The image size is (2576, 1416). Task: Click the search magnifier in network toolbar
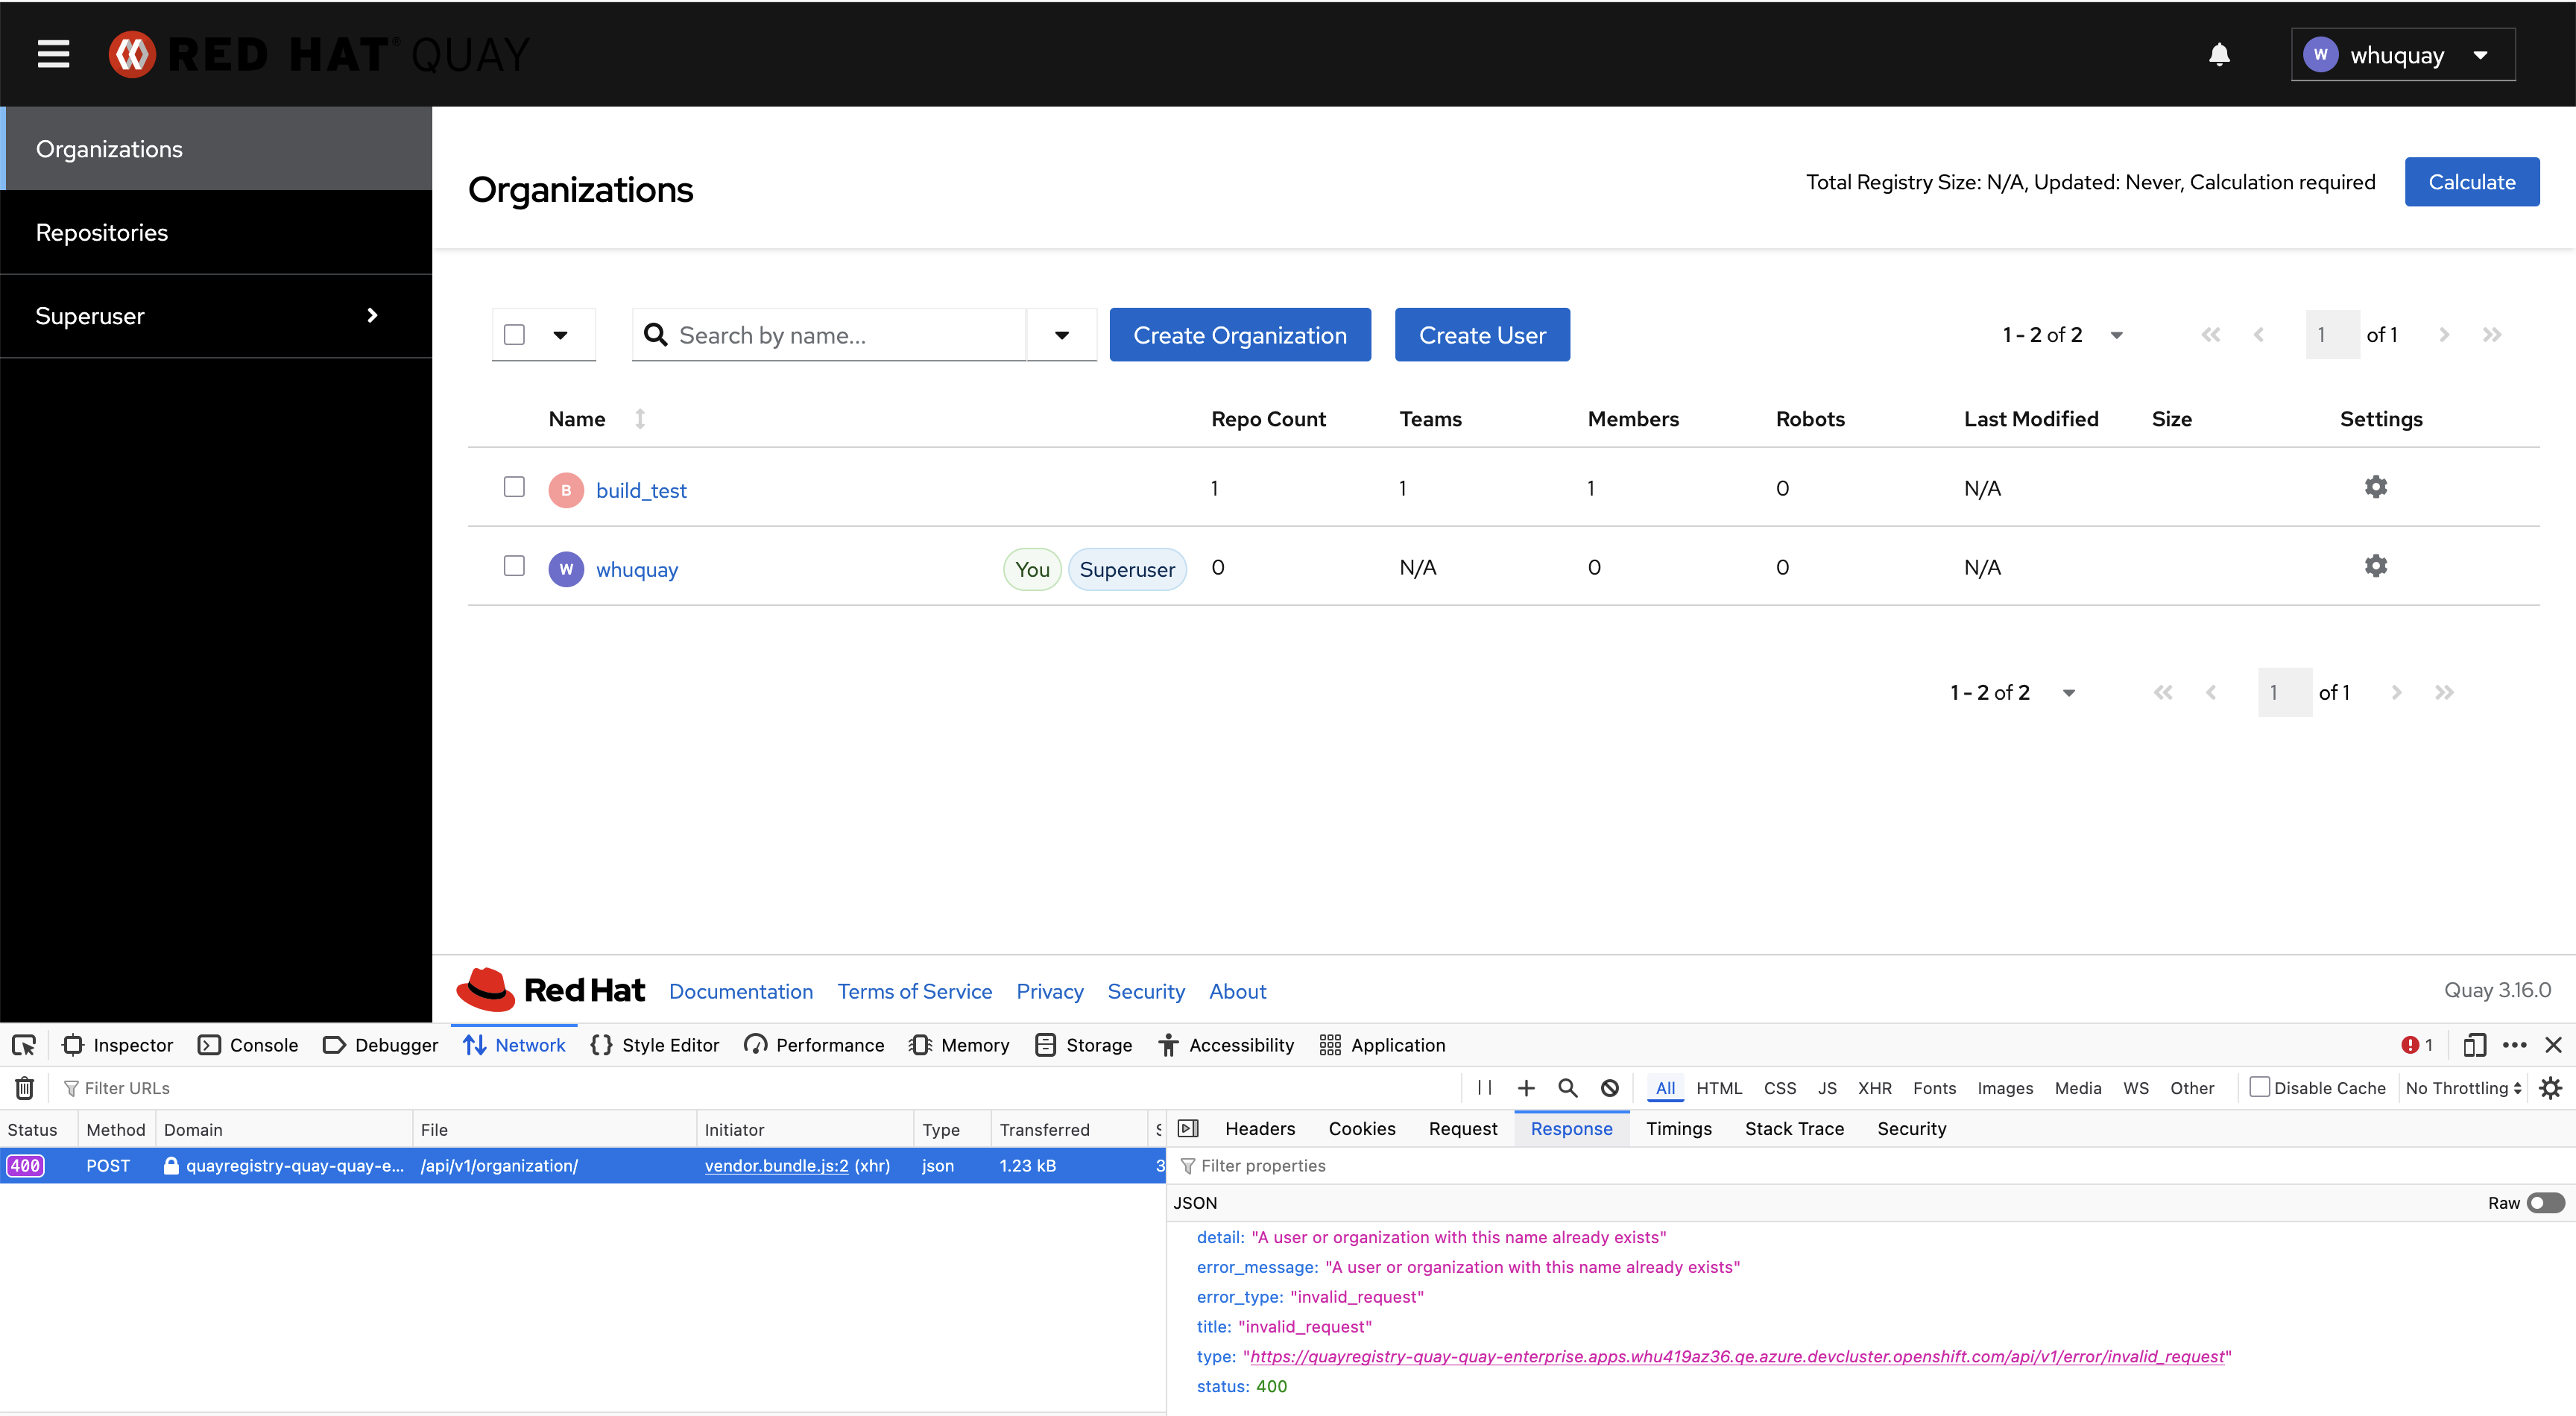[x=1567, y=1088]
